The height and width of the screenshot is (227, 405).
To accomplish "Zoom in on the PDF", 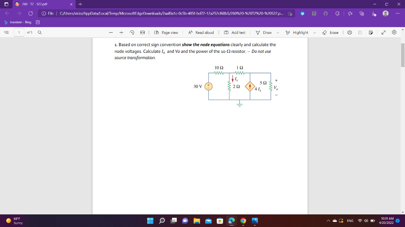I will (121, 32).
